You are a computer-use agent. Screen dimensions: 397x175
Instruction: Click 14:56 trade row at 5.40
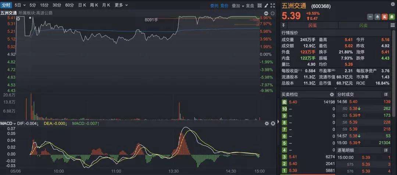[x=364, y=101]
